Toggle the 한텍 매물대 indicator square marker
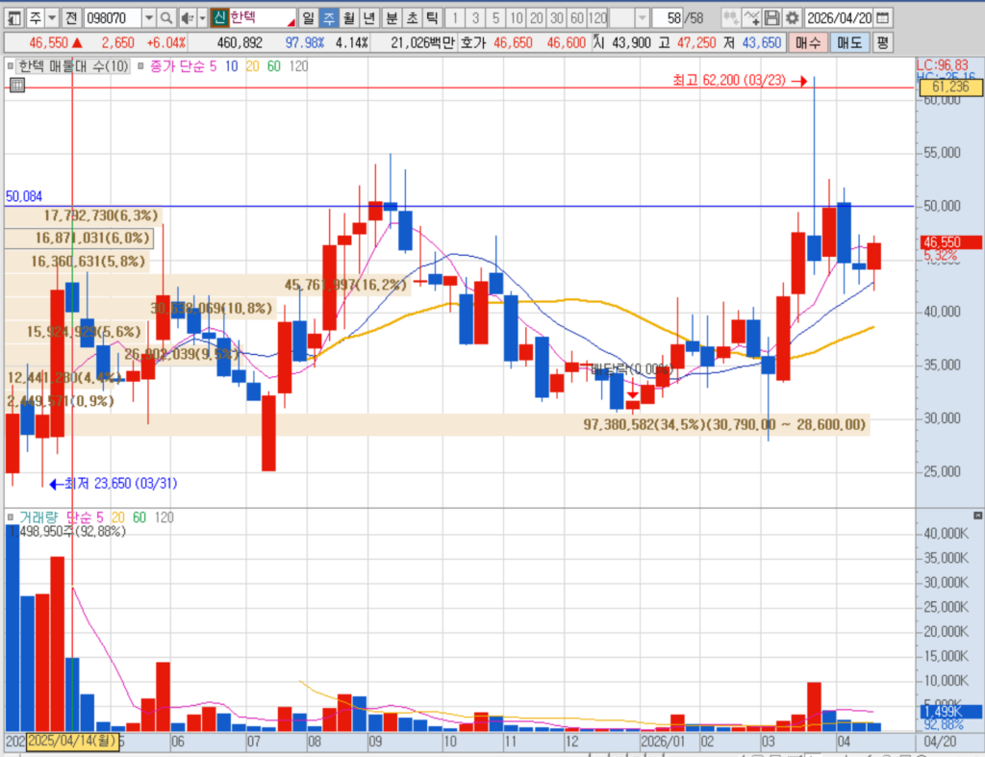 tap(10, 66)
